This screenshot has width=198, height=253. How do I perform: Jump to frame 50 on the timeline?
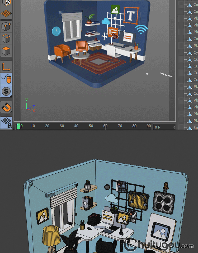[x=91, y=126]
